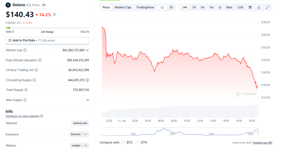Enable the ETH comparison checkbox

(138, 143)
